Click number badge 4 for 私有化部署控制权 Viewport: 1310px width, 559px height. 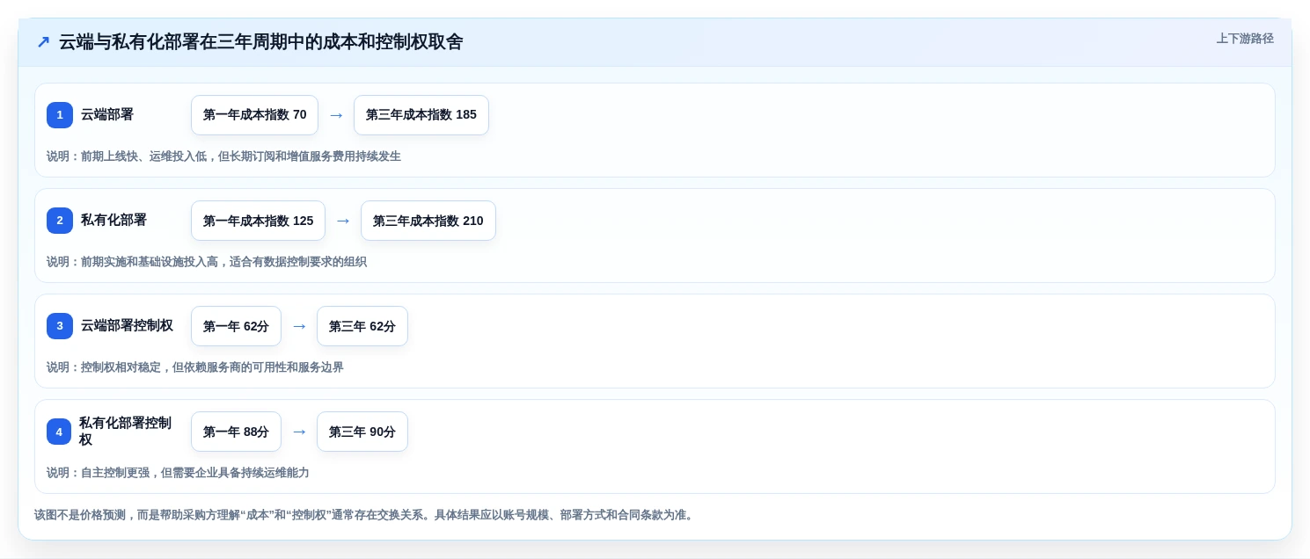(x=59, y=432)
